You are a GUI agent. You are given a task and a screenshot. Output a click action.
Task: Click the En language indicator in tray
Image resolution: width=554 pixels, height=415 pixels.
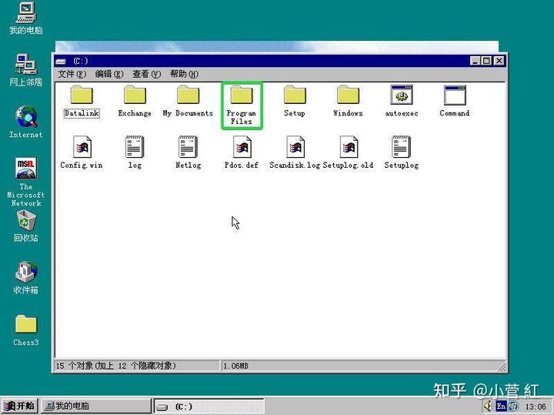(x=501, y=406)
